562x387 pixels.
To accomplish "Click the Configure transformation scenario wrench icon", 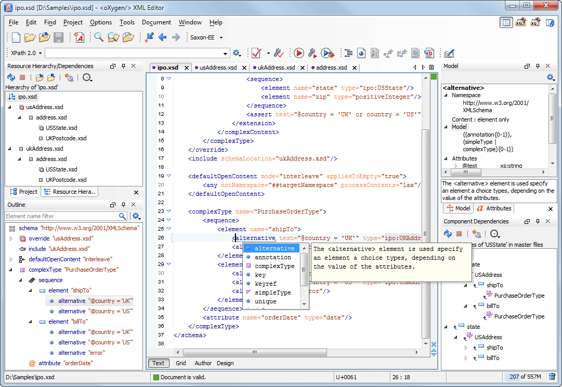I will point(312,54).
